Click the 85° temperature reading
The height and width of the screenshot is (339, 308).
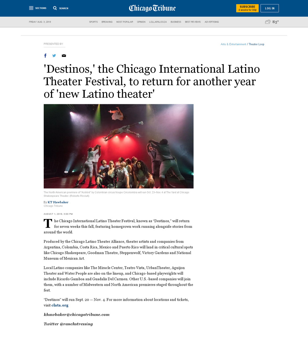click(x=276, y=22)
